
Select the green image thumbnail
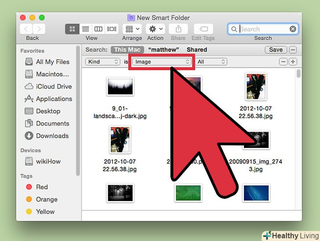pos(188,193)
